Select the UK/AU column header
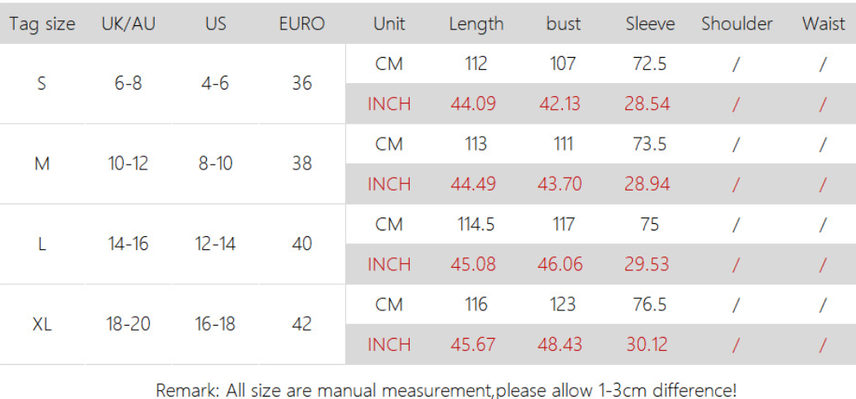856x399 pixels. 128,24
